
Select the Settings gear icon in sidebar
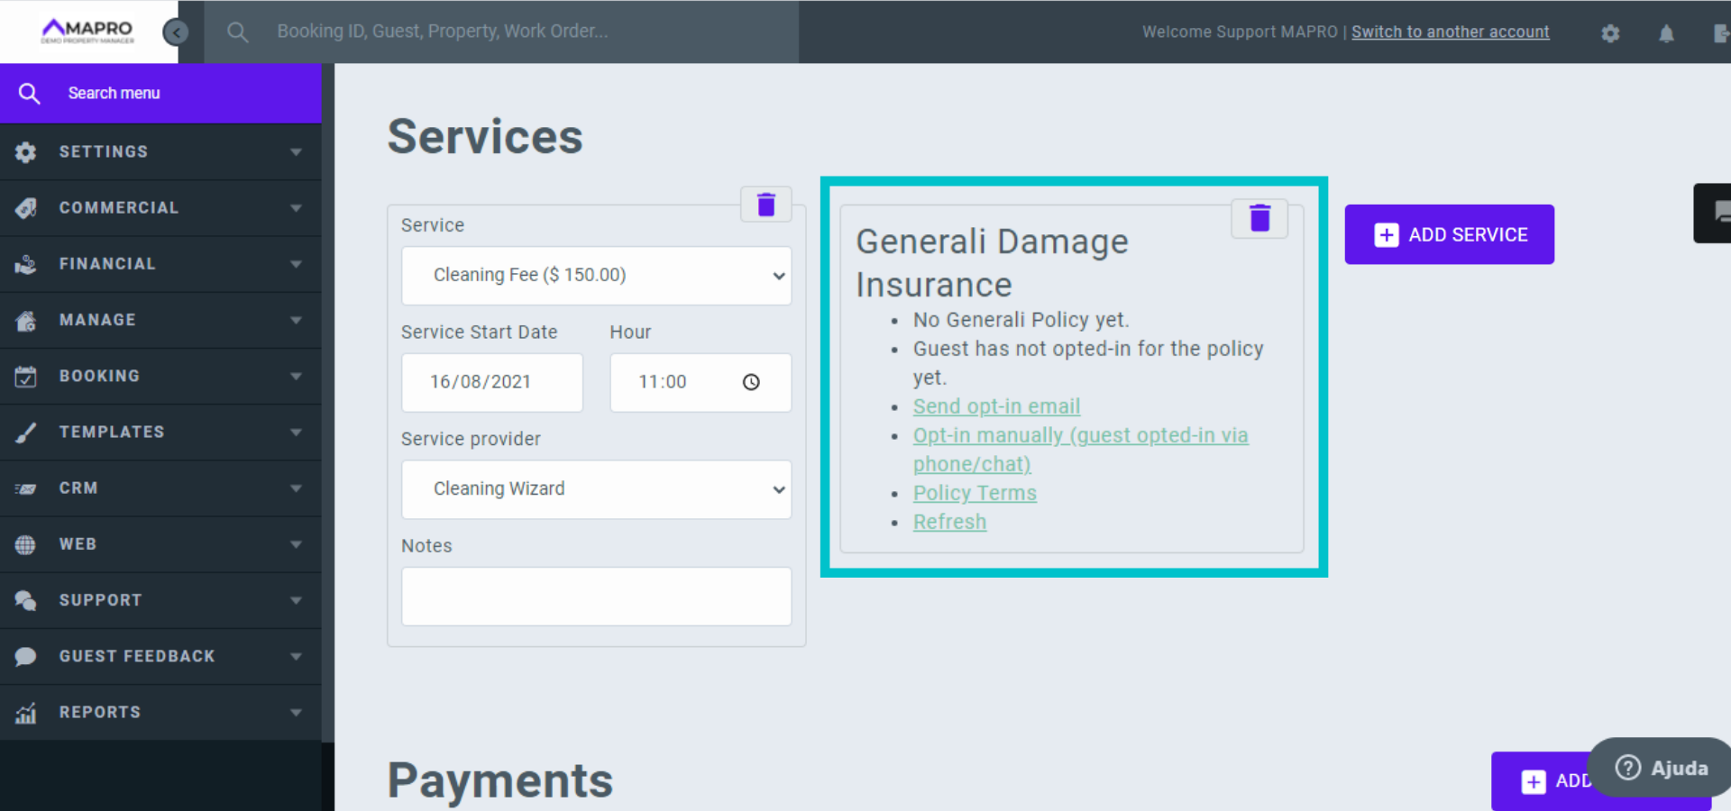tap(26, 151)
